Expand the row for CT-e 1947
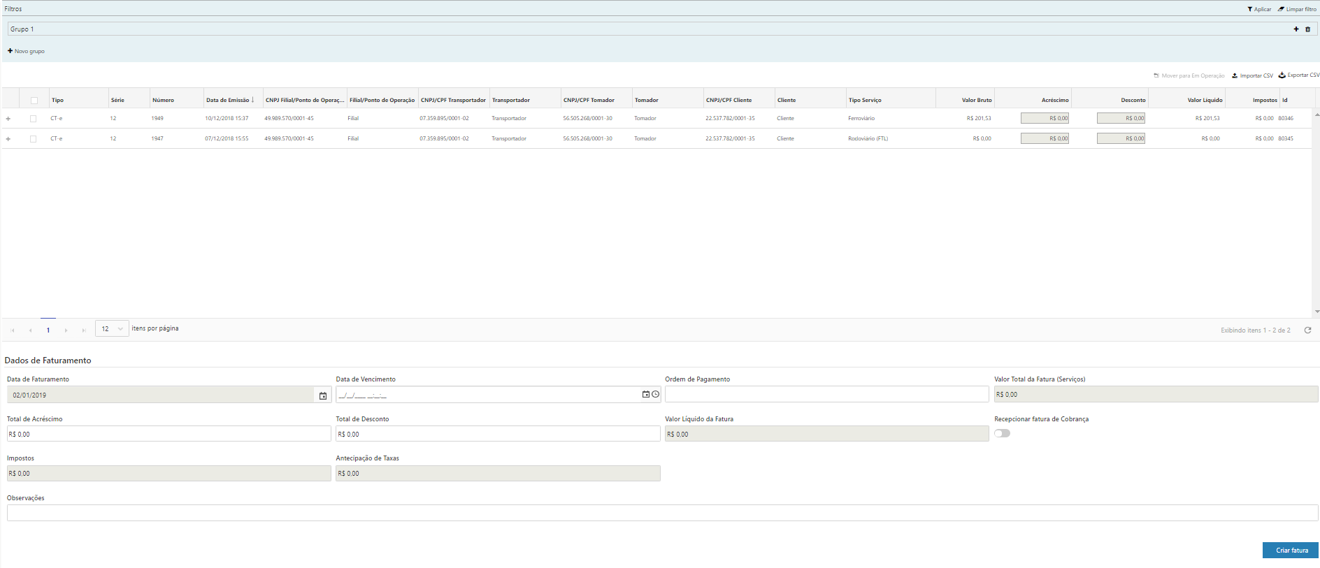Screen dimensions: 1320x568 pyautogui.click(x=8, y=139)
